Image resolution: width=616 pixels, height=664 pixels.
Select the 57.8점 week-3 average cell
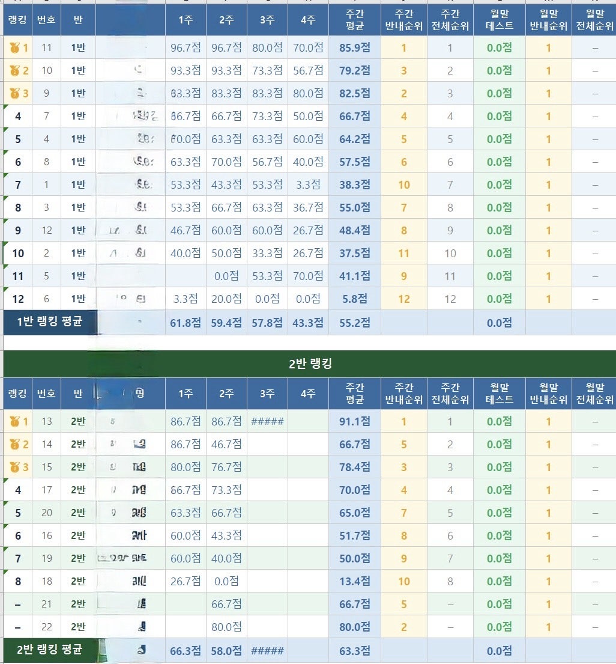267,323
